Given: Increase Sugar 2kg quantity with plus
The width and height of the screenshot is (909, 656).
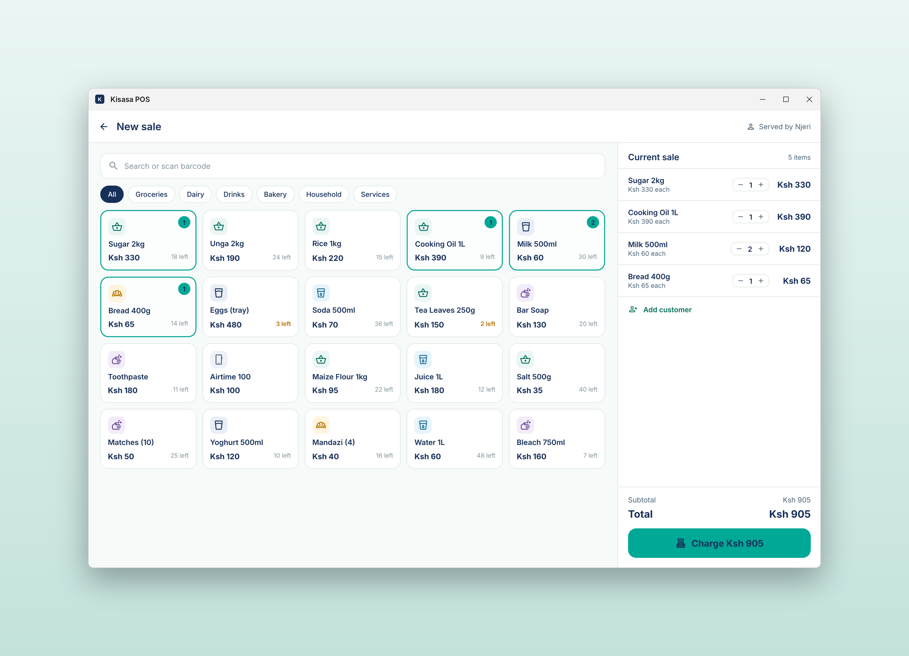Looking at the screenshot, I should coord(761,185).
